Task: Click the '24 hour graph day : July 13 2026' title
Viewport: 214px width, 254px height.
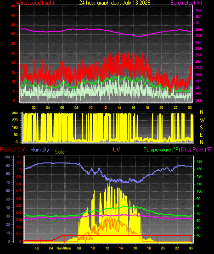Action: (x=115, y=3)
